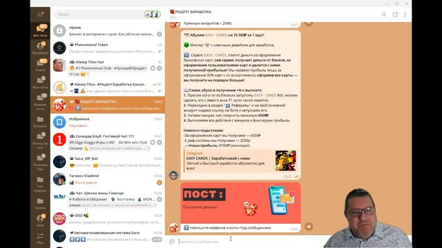Click the orange unread badge on Tarasov Vladimir
The height and width of the screenshot is (248, 442).
tap(160, 183)
